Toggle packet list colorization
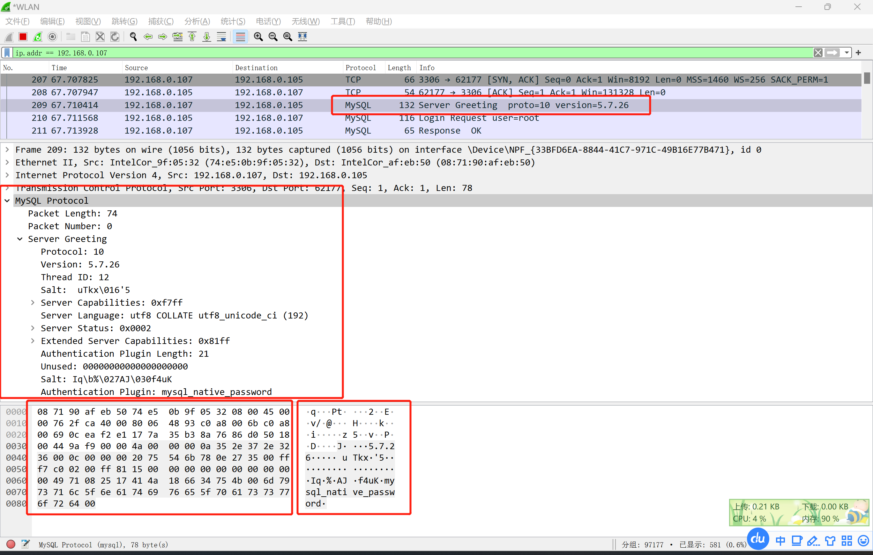The height and width of the screenshot is (555, 873). [x=240, y=37]
